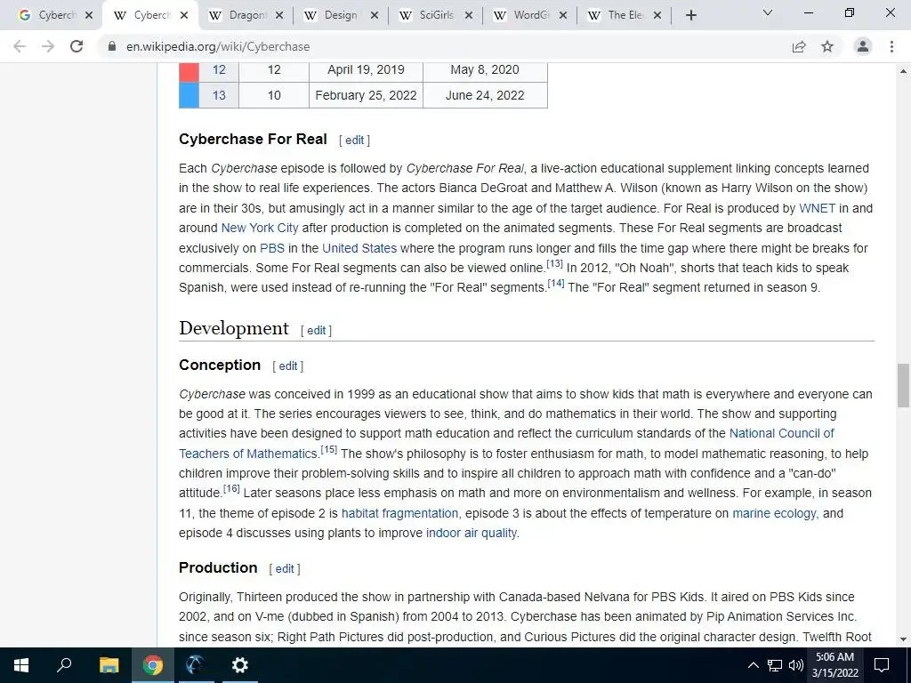The width and height of the screenshot is (911, 683).
Task: Click the scrollbar down arrow
Action: pyautogui.click(x=903, y=639)
